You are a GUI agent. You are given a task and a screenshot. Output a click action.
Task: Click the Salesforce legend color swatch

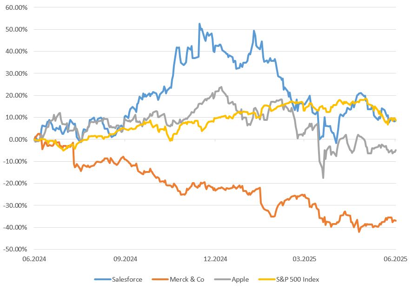102,279
